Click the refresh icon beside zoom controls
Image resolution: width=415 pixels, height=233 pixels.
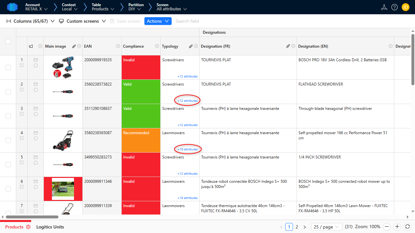tap(408, 227)
